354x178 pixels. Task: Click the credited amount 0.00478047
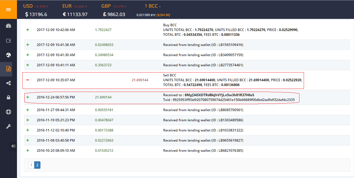(x=104, y=120)
